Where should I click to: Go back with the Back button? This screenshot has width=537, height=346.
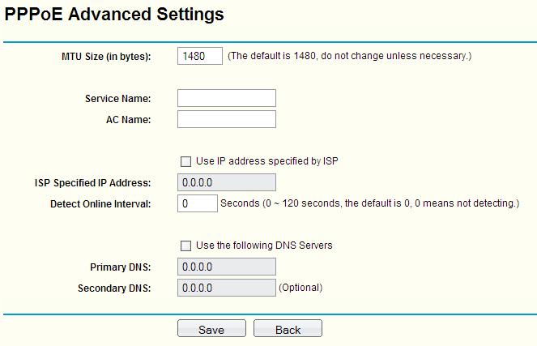(x=288, y=329)
